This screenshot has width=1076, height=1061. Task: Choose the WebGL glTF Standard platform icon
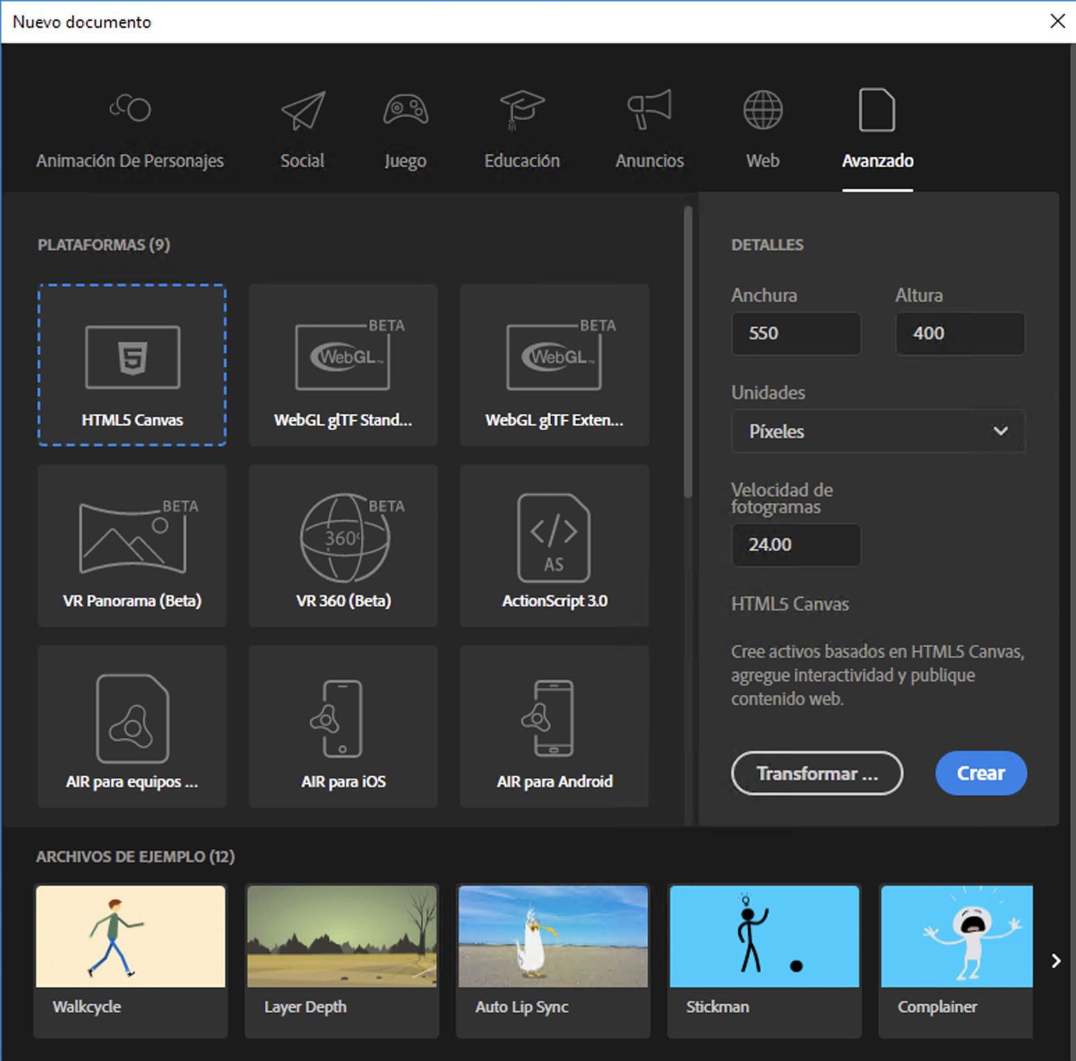tap(349, 355)
